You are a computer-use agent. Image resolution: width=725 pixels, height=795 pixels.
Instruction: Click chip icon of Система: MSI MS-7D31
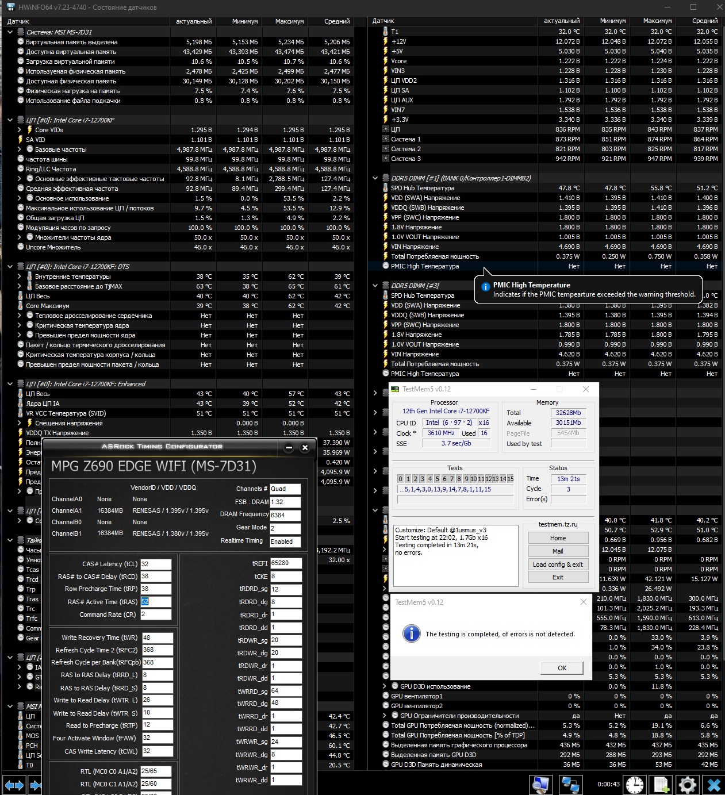pyautogui.click(x=21, y=32)
